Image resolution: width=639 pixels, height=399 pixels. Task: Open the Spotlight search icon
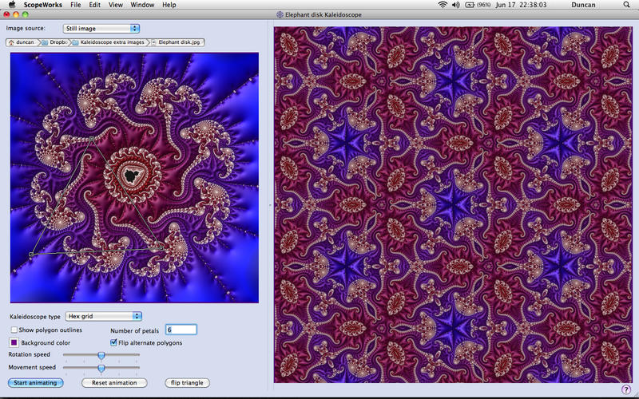click(x=625, y=5)
